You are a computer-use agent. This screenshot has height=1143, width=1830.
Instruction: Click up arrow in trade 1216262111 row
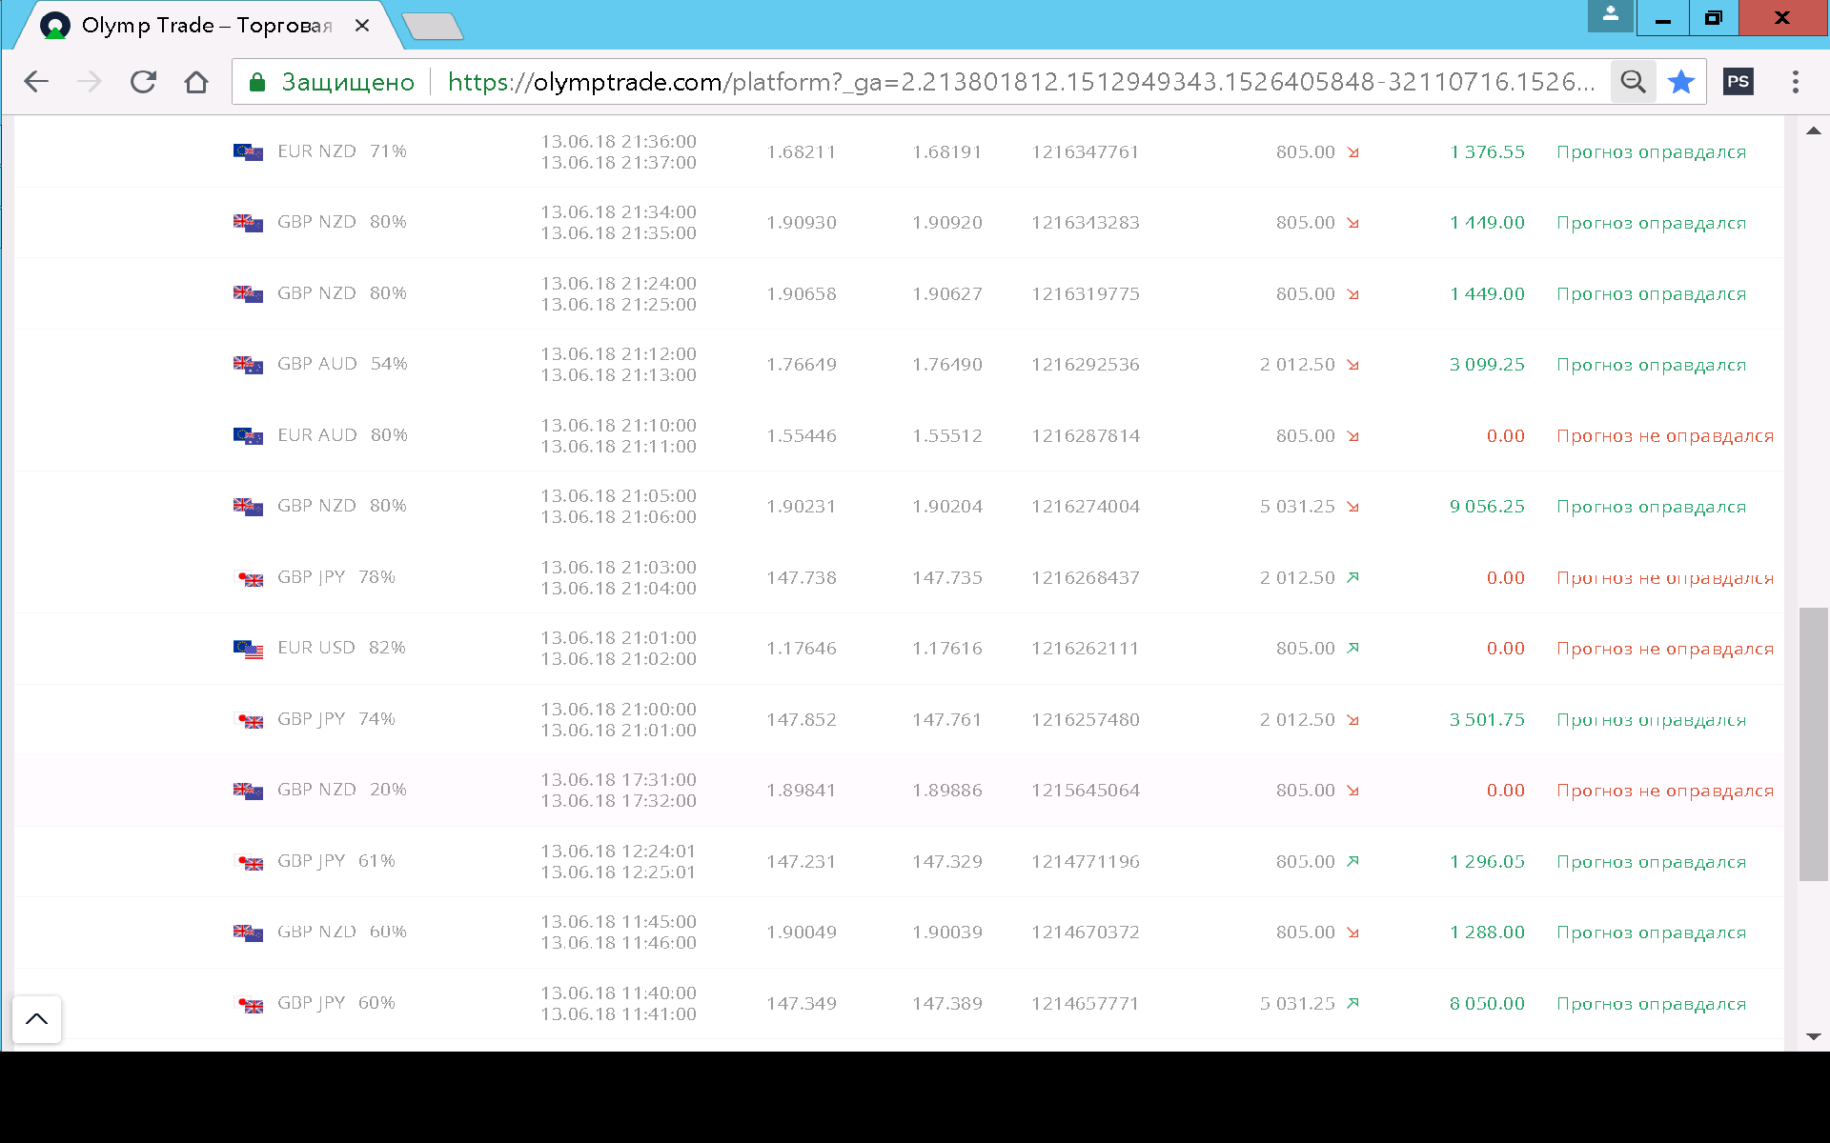click(1353, 648)
